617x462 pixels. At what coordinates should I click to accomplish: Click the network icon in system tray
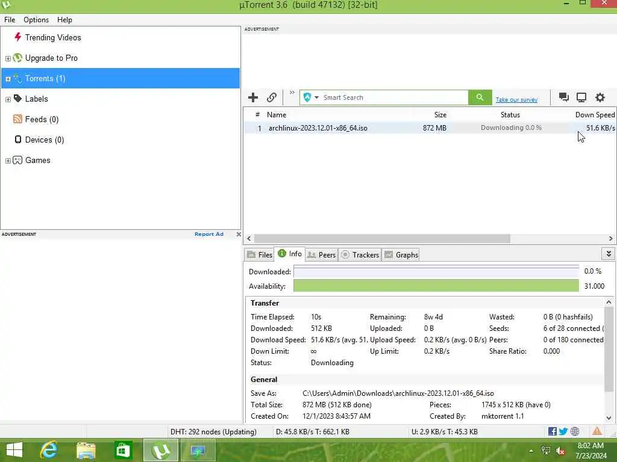pos(546,451)
